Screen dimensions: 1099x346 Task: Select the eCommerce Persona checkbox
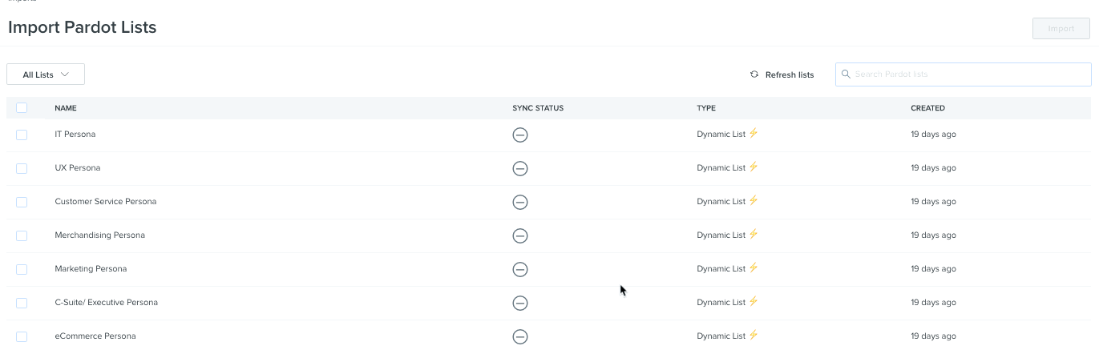click(x=22, y=336)
